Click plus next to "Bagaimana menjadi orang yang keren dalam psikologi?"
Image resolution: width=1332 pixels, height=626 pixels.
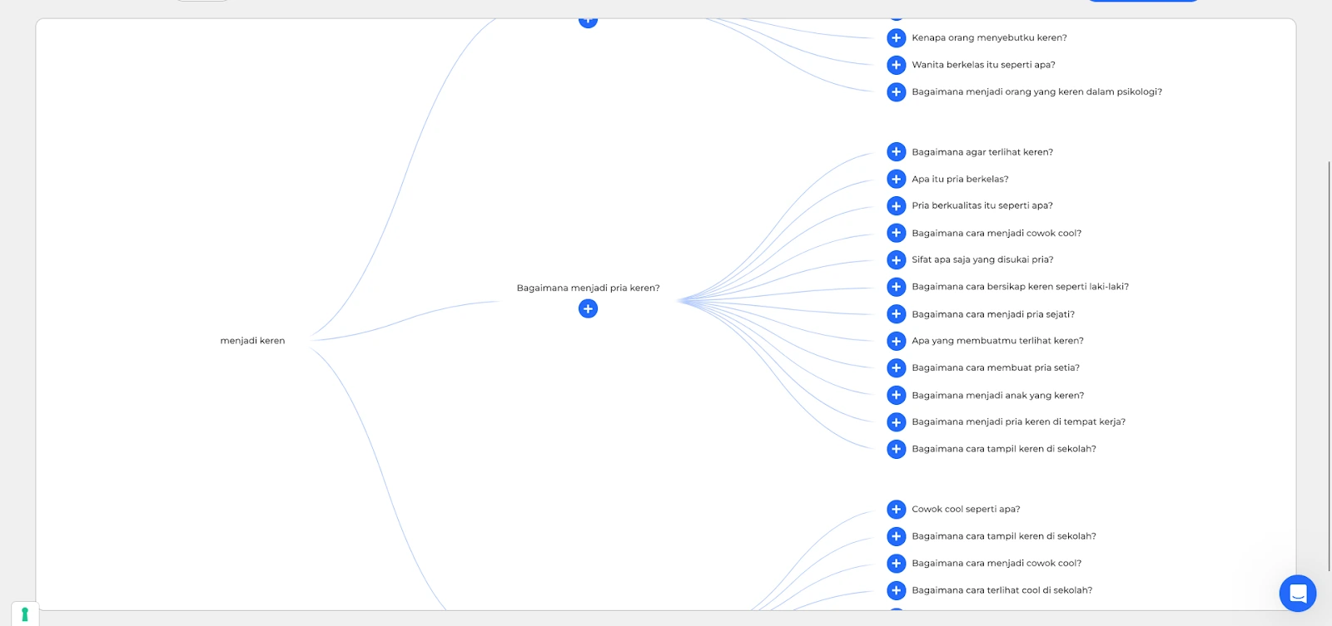[896, 92]
